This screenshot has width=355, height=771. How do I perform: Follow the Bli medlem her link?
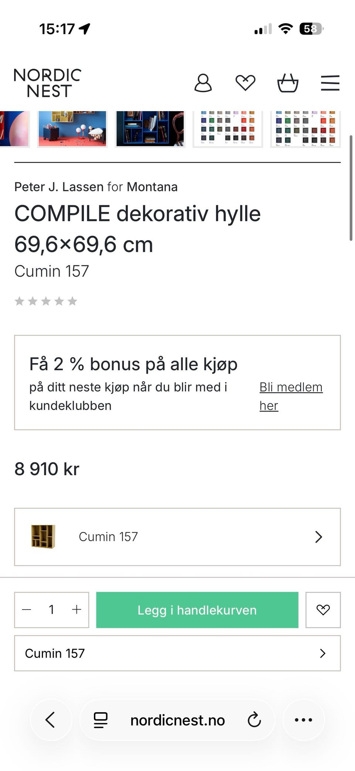(x=291, y=396)
